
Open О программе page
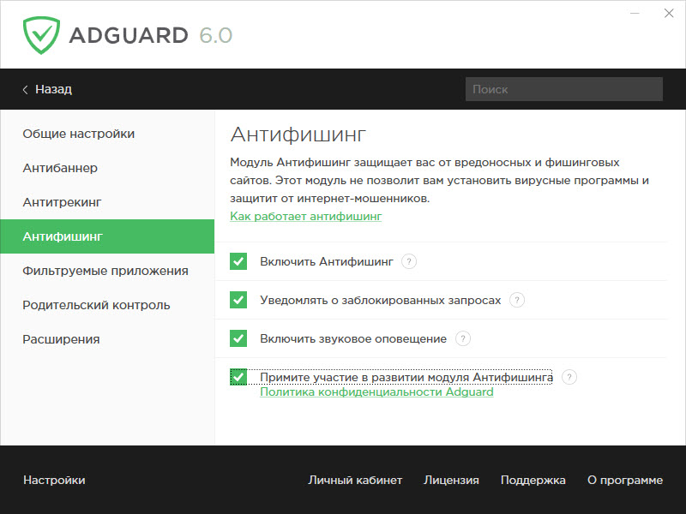pyautogui.click(x=625, y=481)
